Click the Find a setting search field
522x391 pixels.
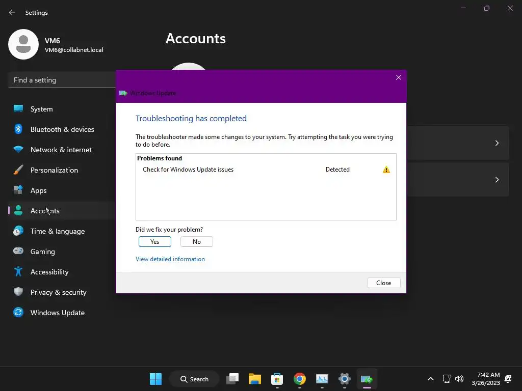pos(62,80)
